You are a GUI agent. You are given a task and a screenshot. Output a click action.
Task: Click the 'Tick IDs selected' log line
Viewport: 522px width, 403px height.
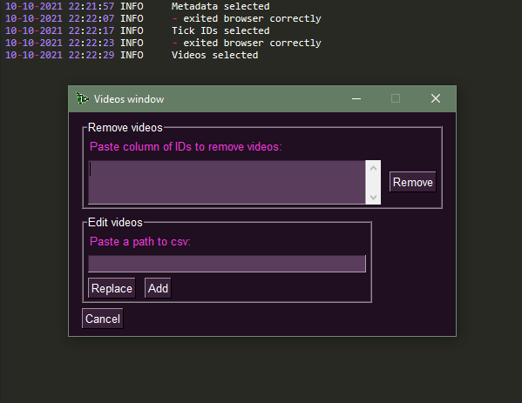220,30
